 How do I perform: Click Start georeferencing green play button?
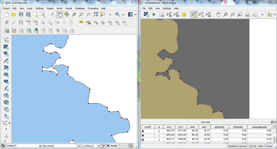point(154,15)
